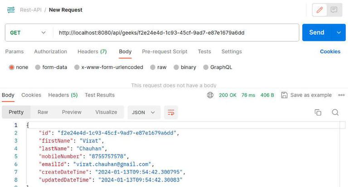348x187 pixels.
Task: Click Save as example
Action: (306, 95)
